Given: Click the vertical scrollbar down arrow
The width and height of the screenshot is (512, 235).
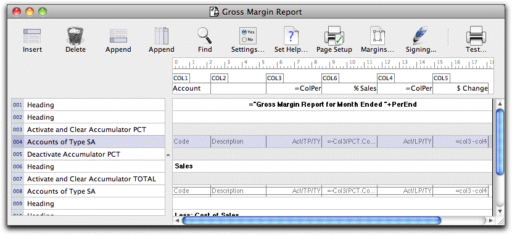Looking at the screenshot, I should [499, 212].
